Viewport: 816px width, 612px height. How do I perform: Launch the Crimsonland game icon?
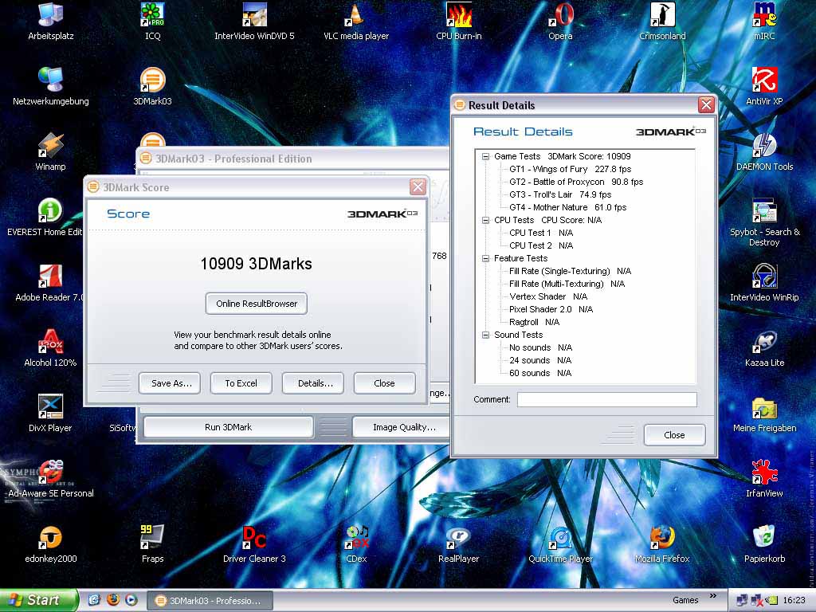click(x=662, y=21)
